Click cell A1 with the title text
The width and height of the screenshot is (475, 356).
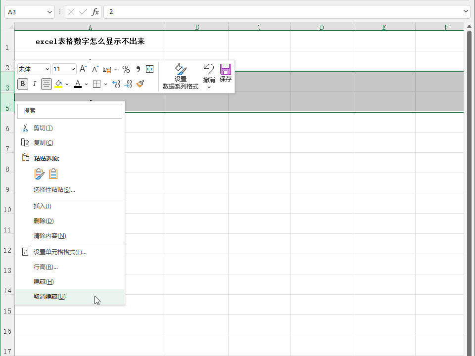[x=90, y=41]
